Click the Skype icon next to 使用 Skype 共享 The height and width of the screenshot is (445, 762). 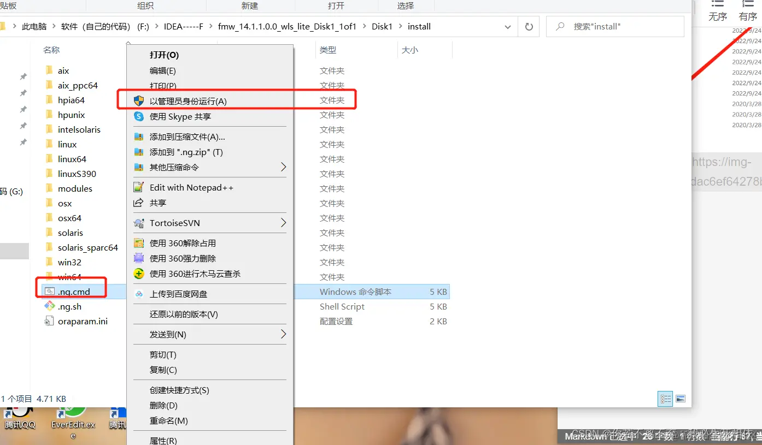point(138,116)
